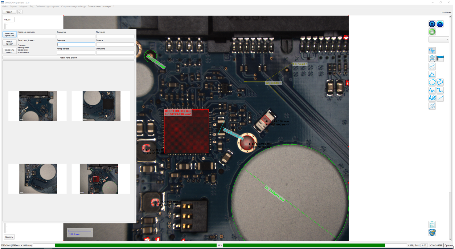The height and width of the screenshot is (249, 455).
Task: Click the green round stop icon
Action: [432, 32]
